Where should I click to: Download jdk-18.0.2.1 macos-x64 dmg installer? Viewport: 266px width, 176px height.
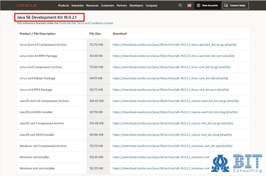point(166,135)
